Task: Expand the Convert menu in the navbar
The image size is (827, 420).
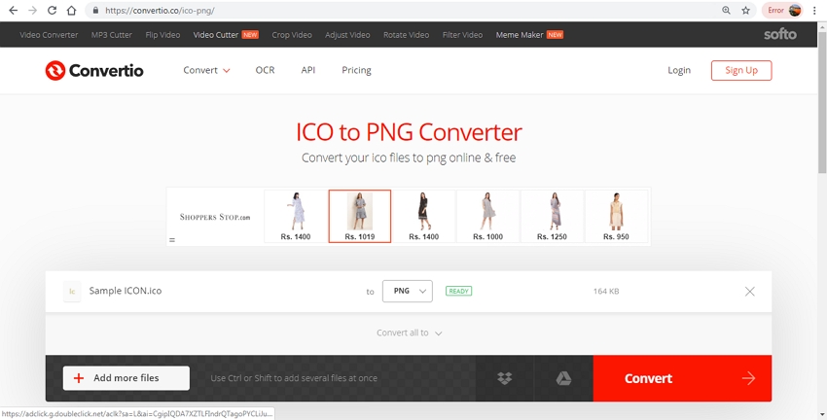Action: pos(206,70)
